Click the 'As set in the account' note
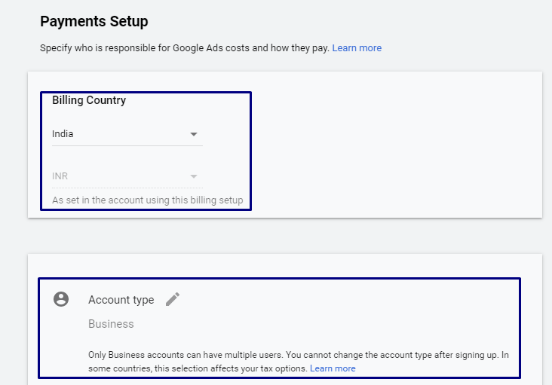 [x=148, y=200]
